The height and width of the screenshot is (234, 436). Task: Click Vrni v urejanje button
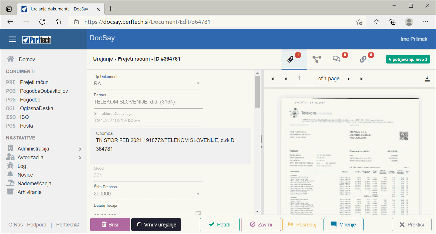156,224
